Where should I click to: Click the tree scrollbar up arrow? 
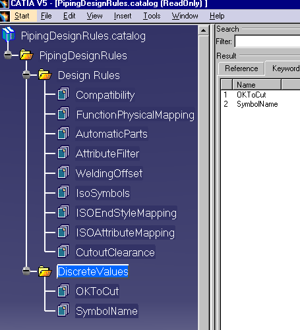(204, 30)
